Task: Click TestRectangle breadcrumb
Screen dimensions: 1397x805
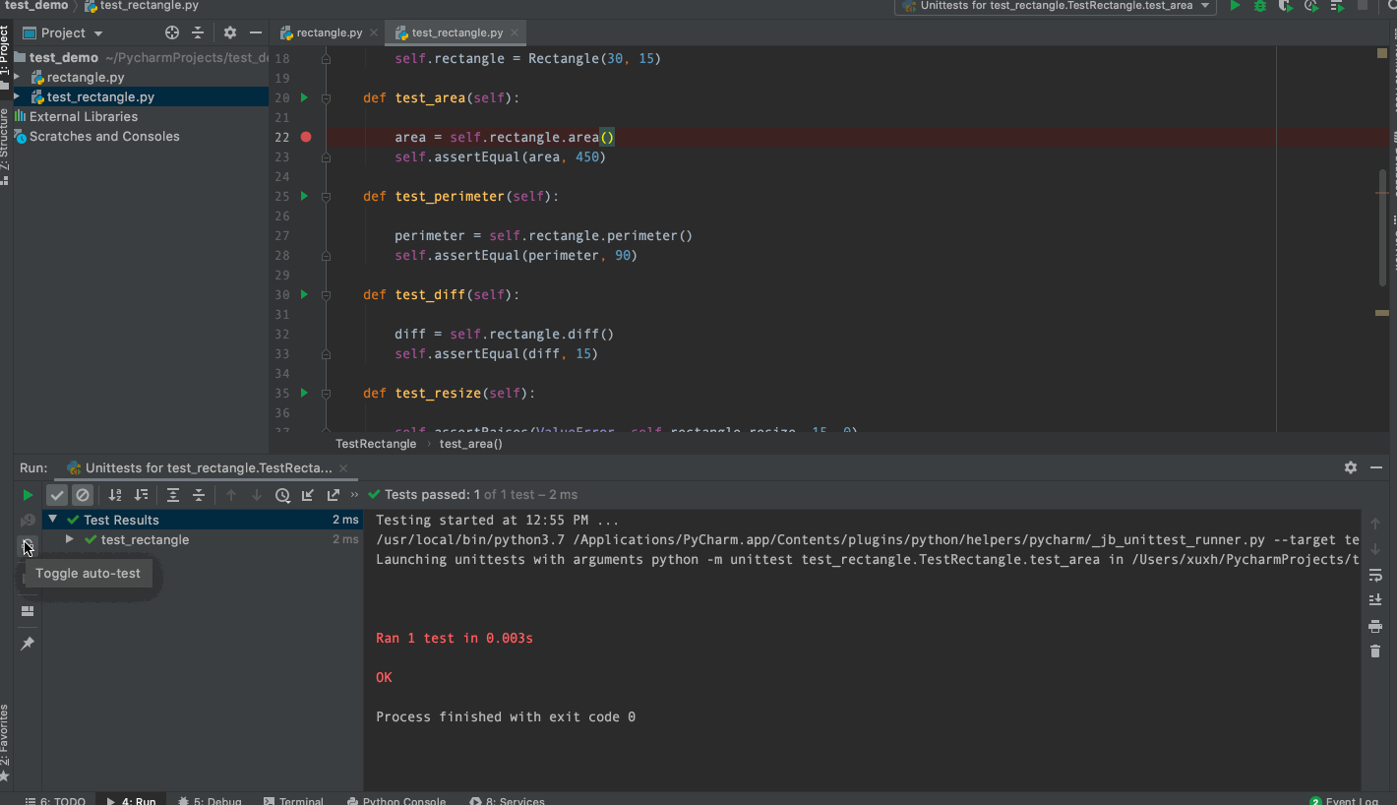Action: point(376,444)
